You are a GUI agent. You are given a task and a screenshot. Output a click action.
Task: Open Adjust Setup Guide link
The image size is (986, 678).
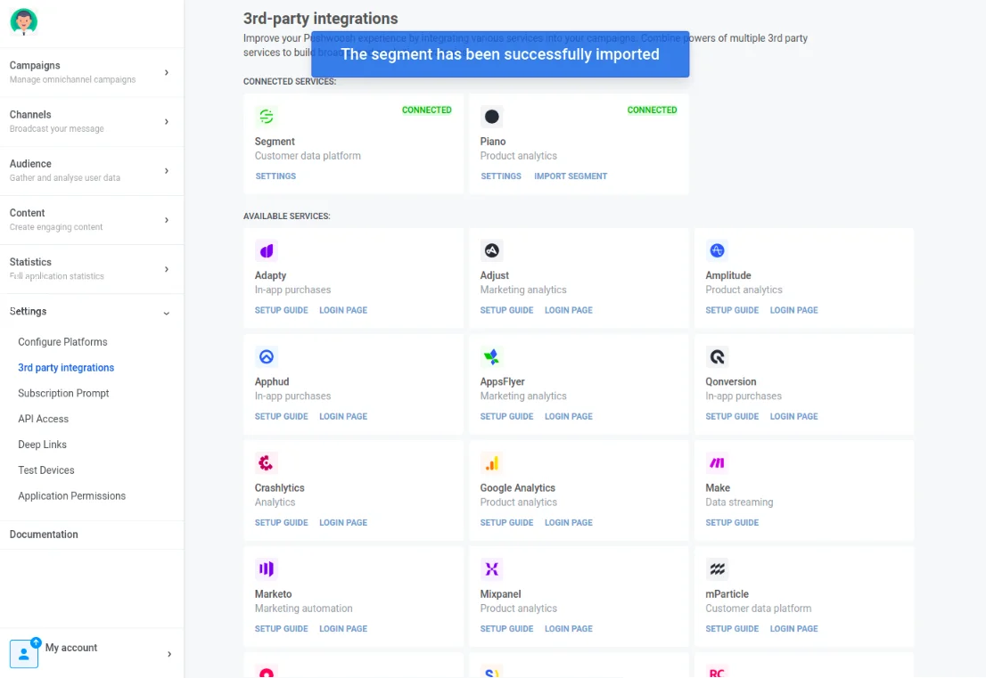[506, 311]
